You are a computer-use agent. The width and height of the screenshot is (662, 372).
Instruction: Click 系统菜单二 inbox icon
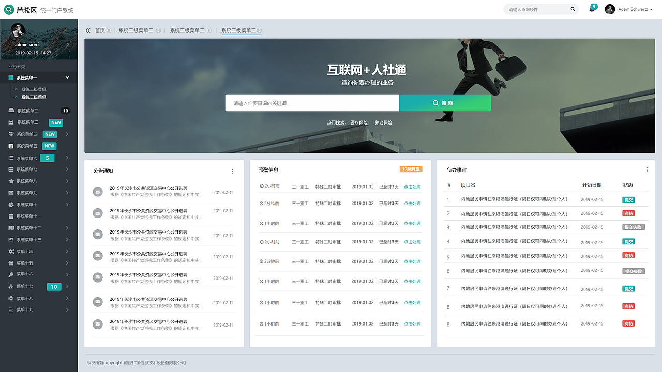pos(11,111)
